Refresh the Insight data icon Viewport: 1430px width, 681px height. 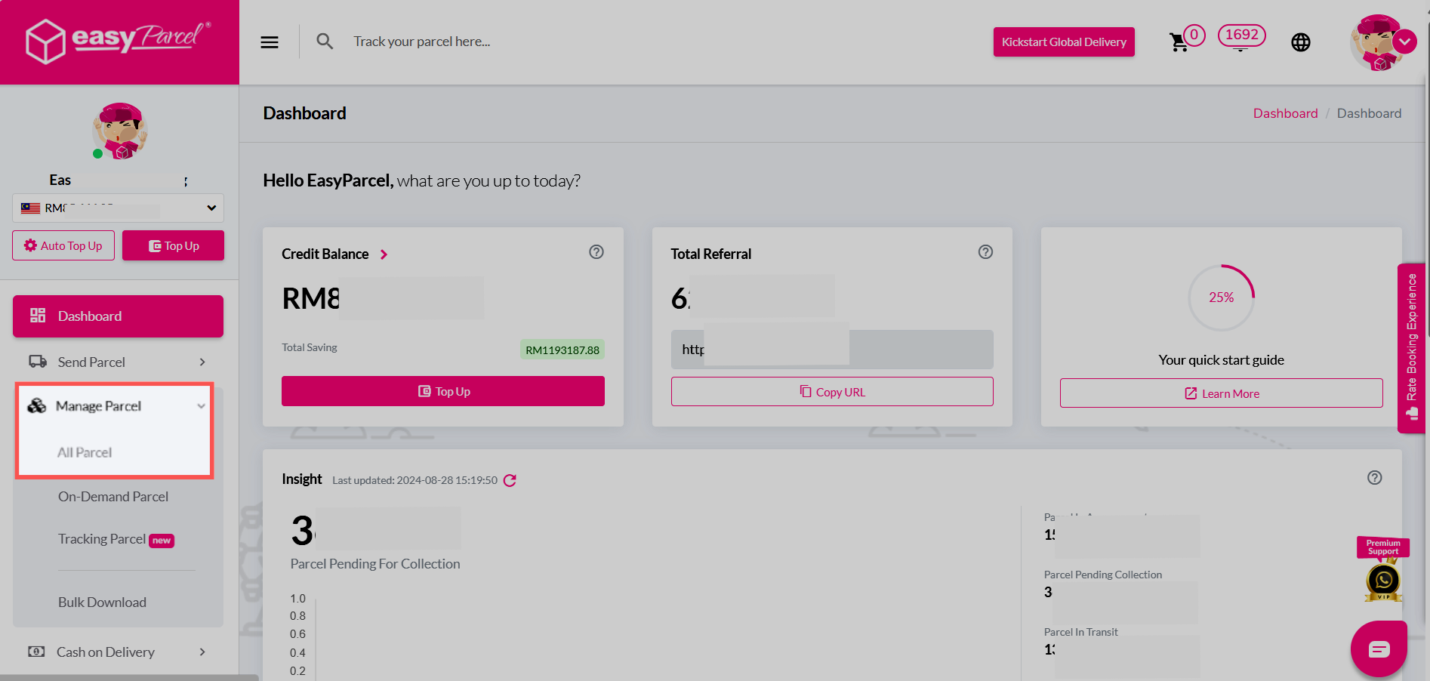pos(510,481)
